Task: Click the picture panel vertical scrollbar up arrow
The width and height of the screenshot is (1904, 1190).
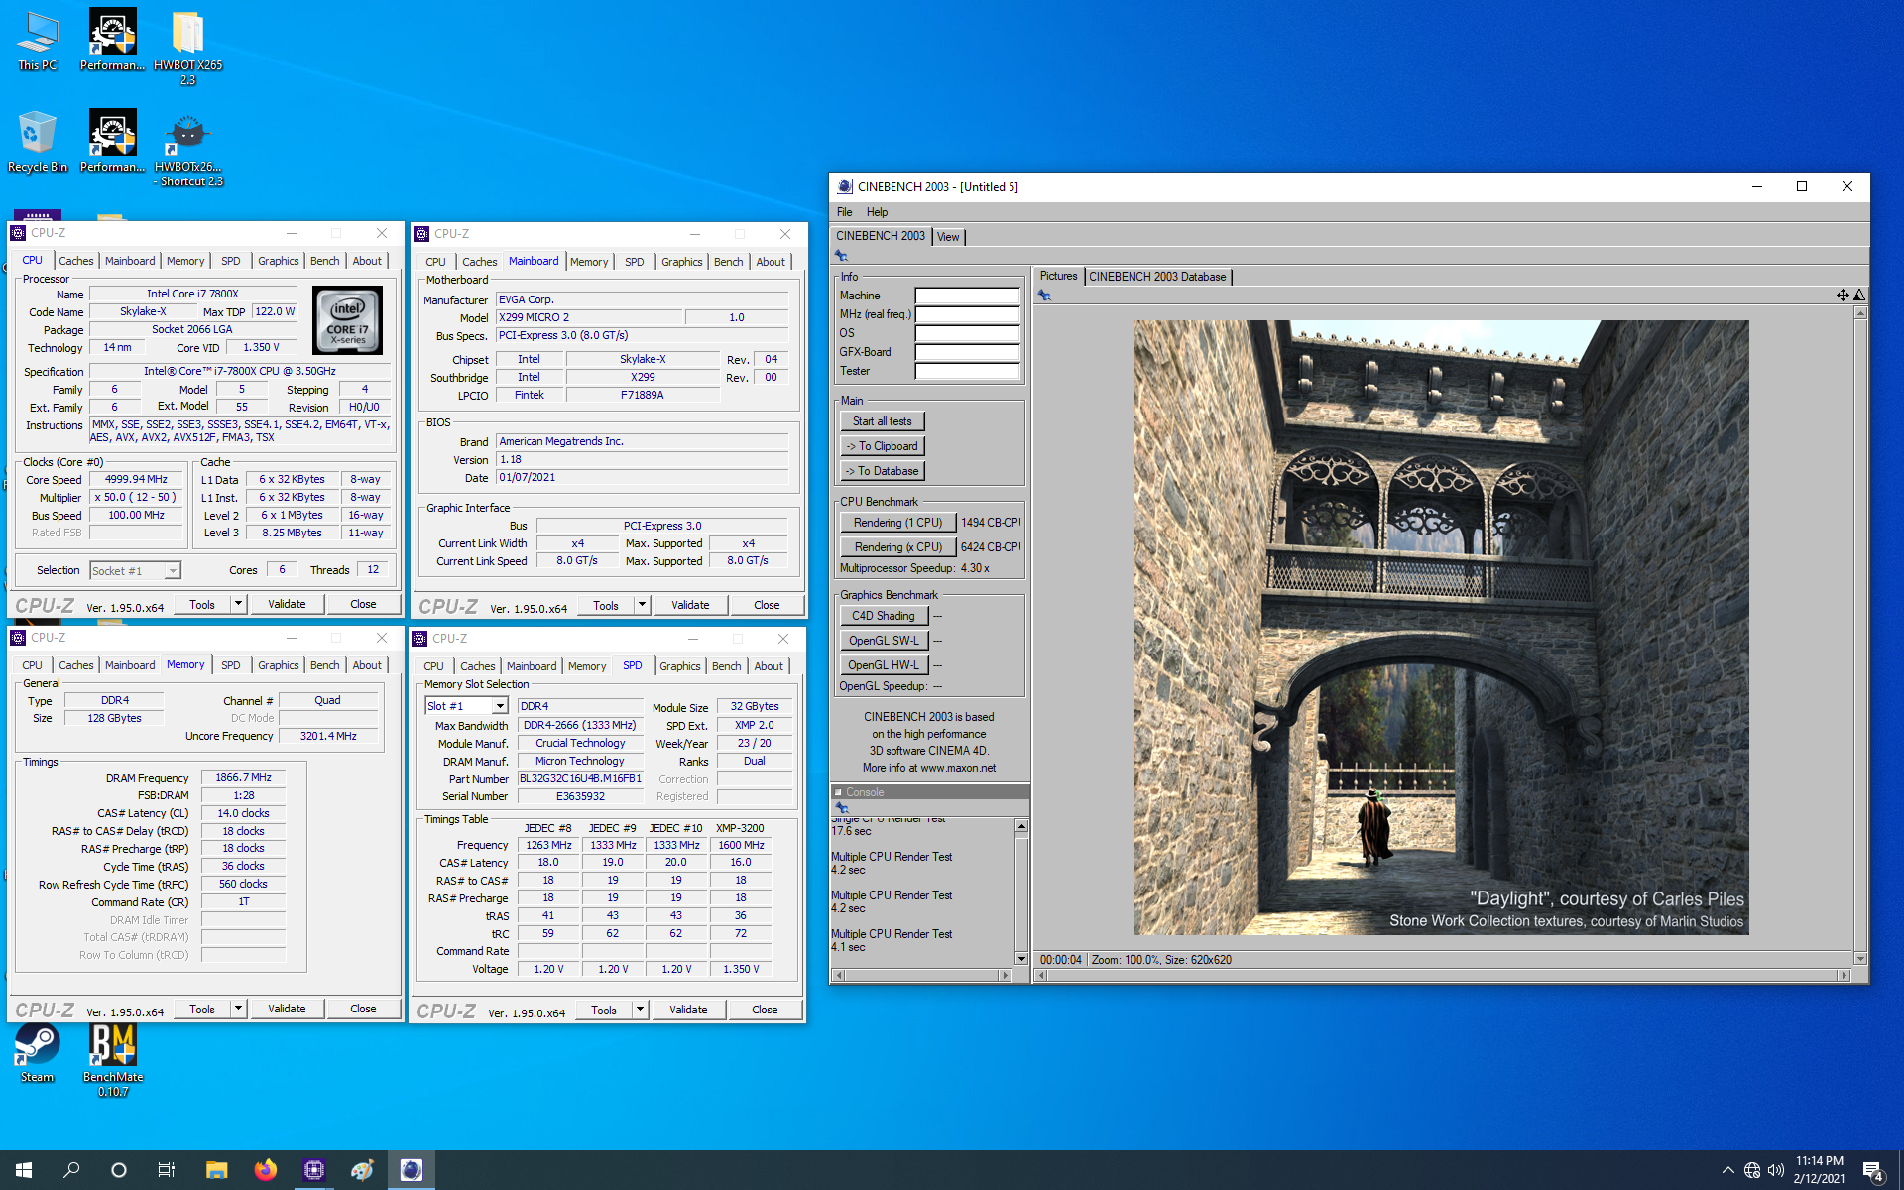Action: pyautogui.click(x=1860, y=313)
